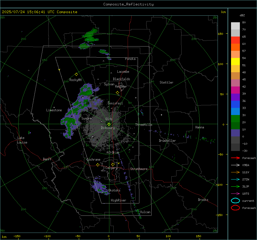Click the Composite_Reflectivity title
The image size is (257, 240).
coord(128,4)
